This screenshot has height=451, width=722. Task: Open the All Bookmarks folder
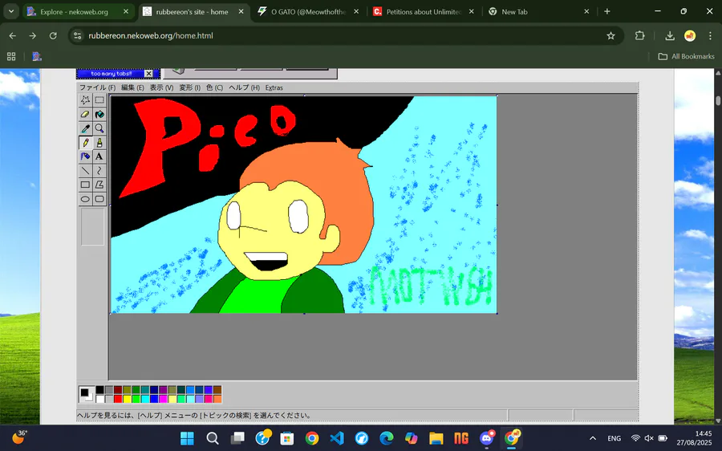point(686,56)
